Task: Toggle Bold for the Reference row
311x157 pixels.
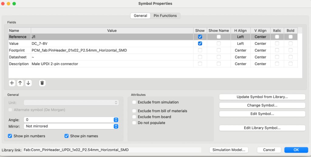Action: click(290, 37)
